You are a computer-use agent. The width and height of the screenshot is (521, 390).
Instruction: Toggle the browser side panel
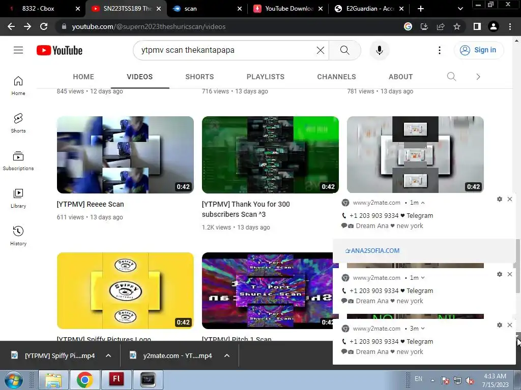pyautogui.click(x=477, y=26)
